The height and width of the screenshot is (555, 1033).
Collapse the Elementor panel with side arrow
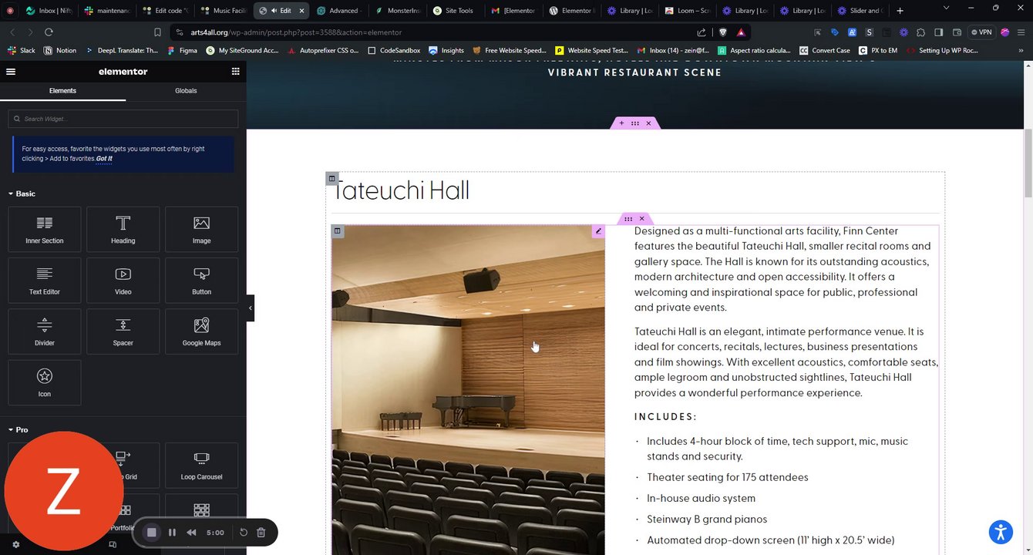(x=250, y=308)
